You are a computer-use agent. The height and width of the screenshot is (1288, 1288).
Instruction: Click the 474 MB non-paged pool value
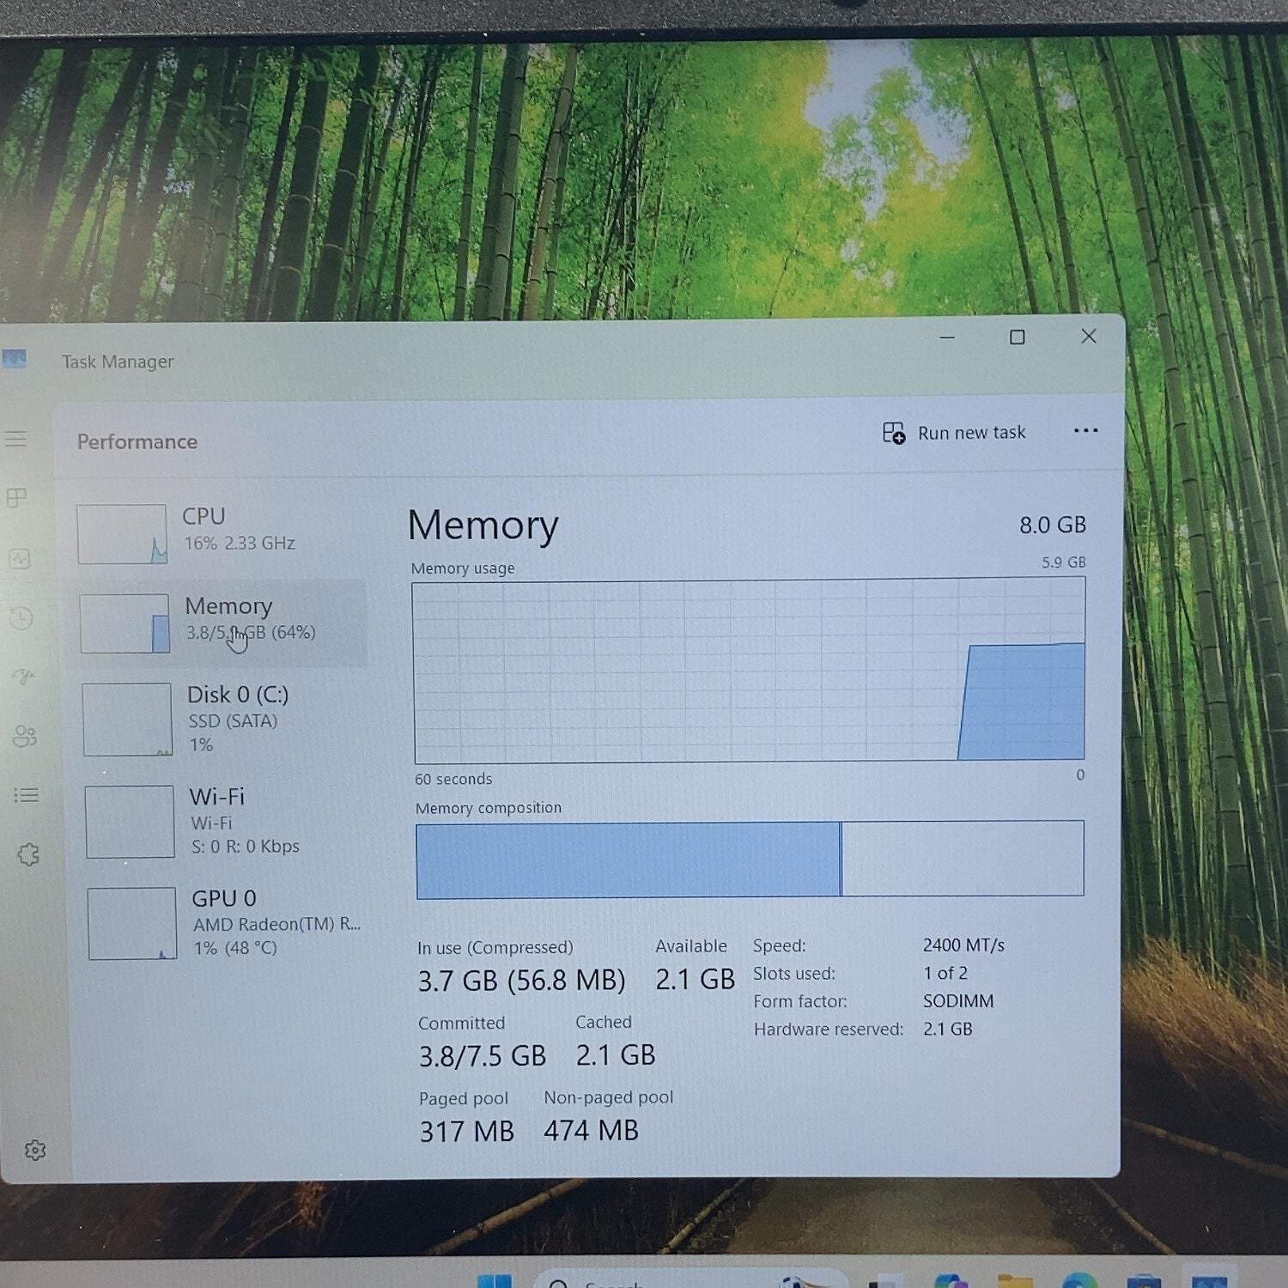[591, 1131]
